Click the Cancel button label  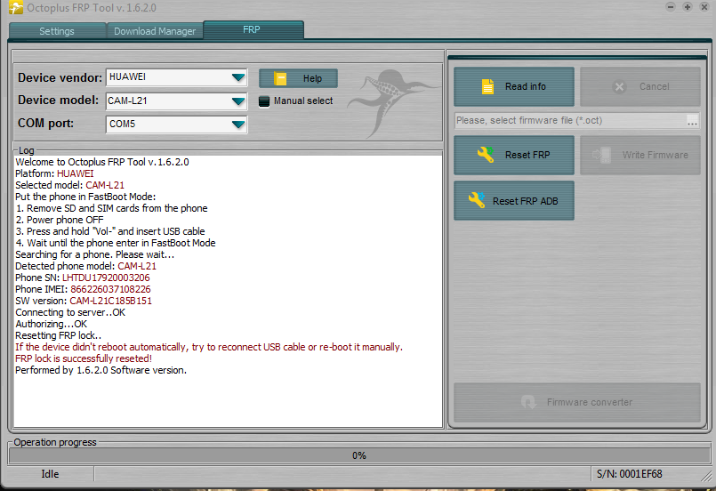pos(654,86)
